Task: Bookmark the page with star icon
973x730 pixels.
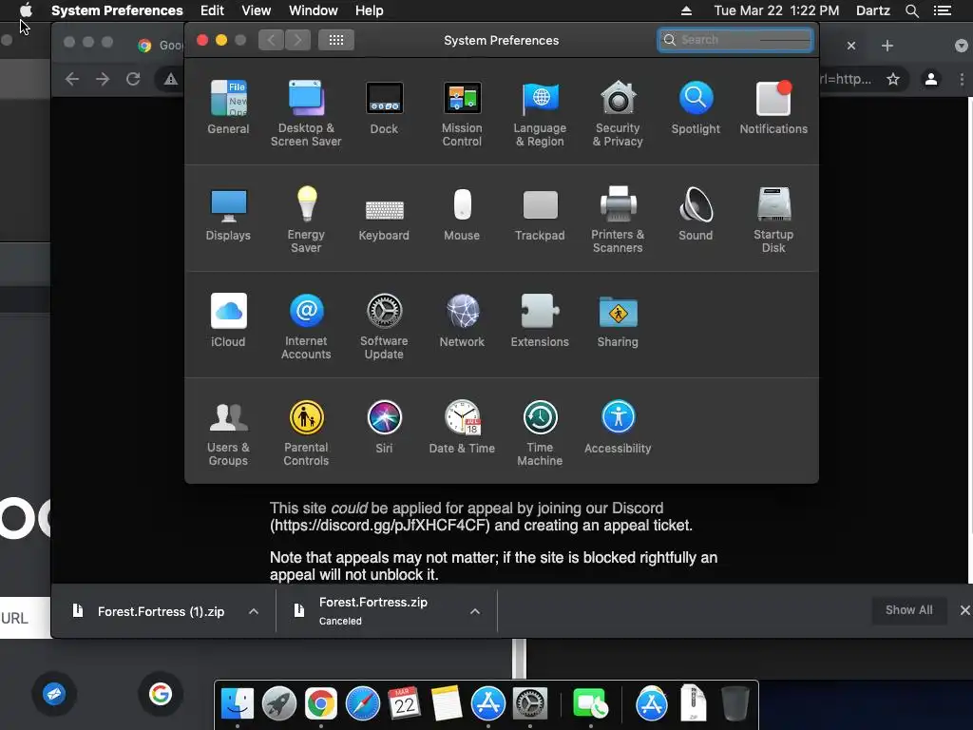Action: click(893, 79)
